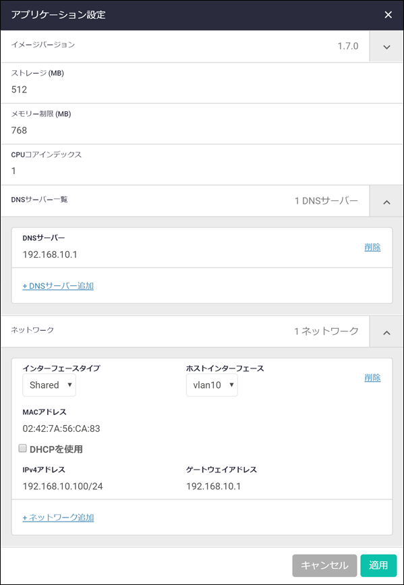The image size is (404, 585).
Task: Click the + ネットワーク追加 link
Action: click(58, 518)
